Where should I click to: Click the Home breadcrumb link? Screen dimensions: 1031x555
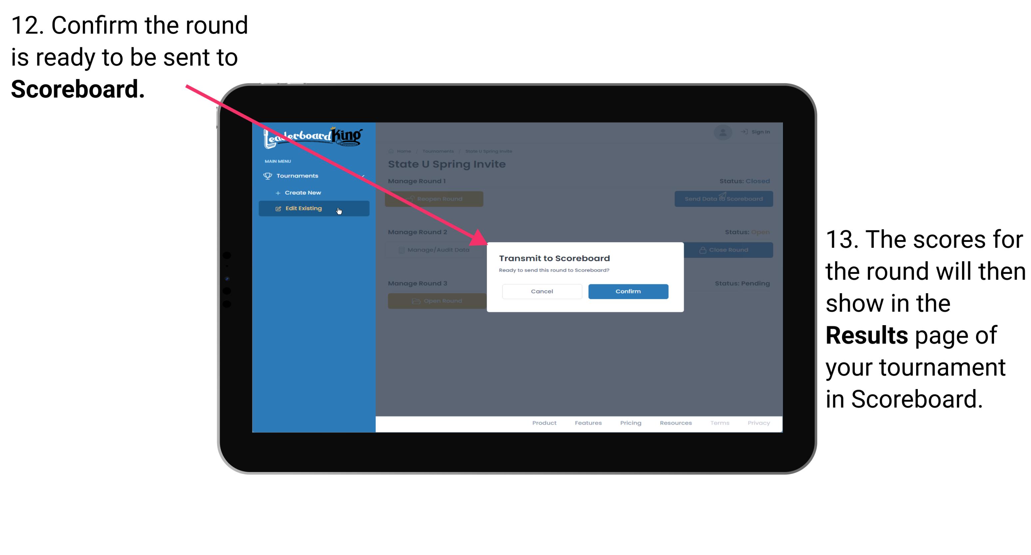click(x=402, y=151)
